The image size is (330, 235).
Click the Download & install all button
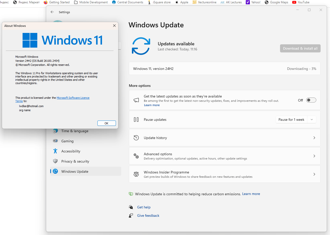[300, 48]
